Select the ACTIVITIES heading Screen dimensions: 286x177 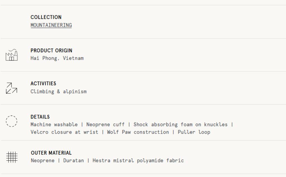pos(43,84)
